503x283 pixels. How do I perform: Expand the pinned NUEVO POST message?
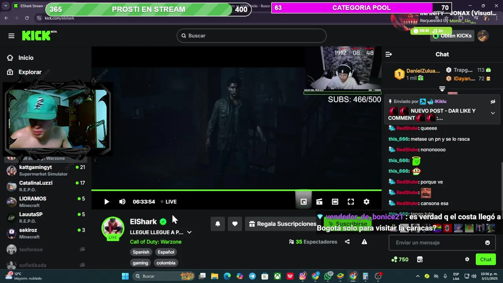[x=493, y=113]
